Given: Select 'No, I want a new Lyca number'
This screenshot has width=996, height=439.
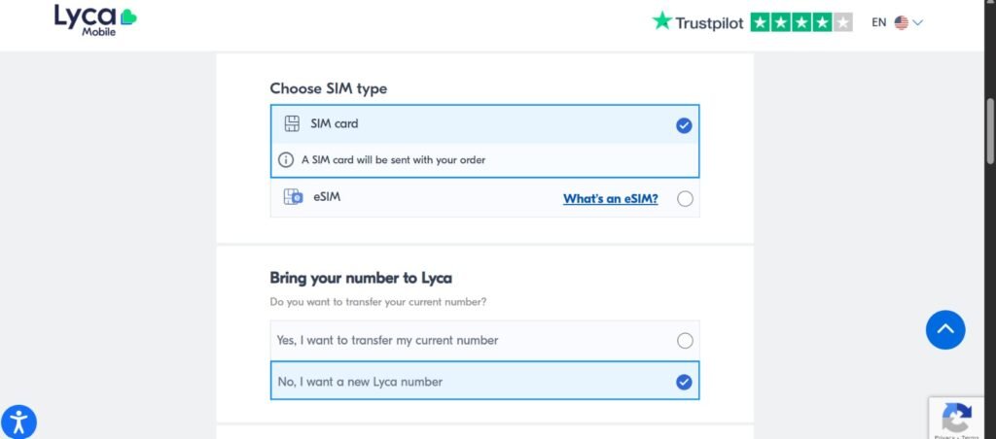Looking at the screenshot, I should [684, 382].
